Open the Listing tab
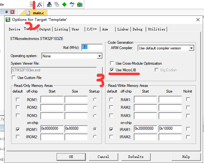 61,29
